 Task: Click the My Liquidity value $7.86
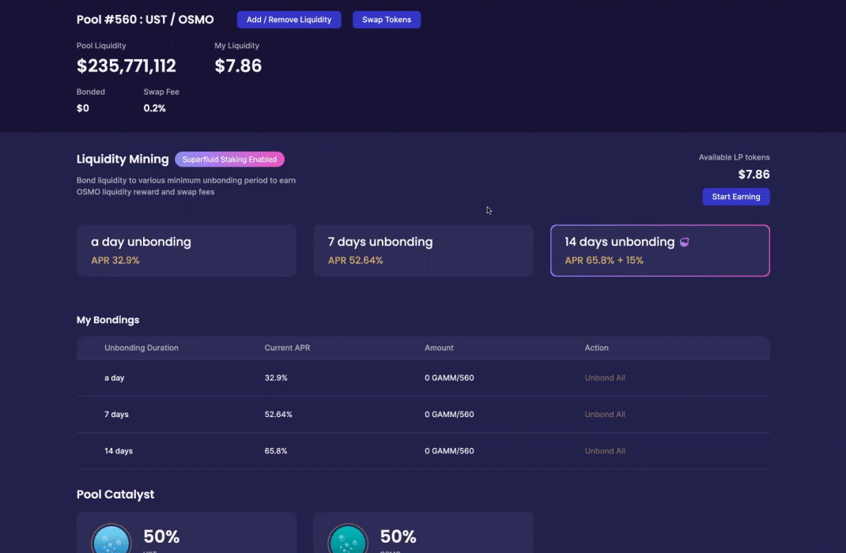click(238, 66)
